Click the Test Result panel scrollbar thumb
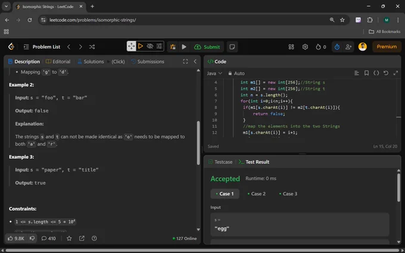405x253 pixels. [398, 188]
